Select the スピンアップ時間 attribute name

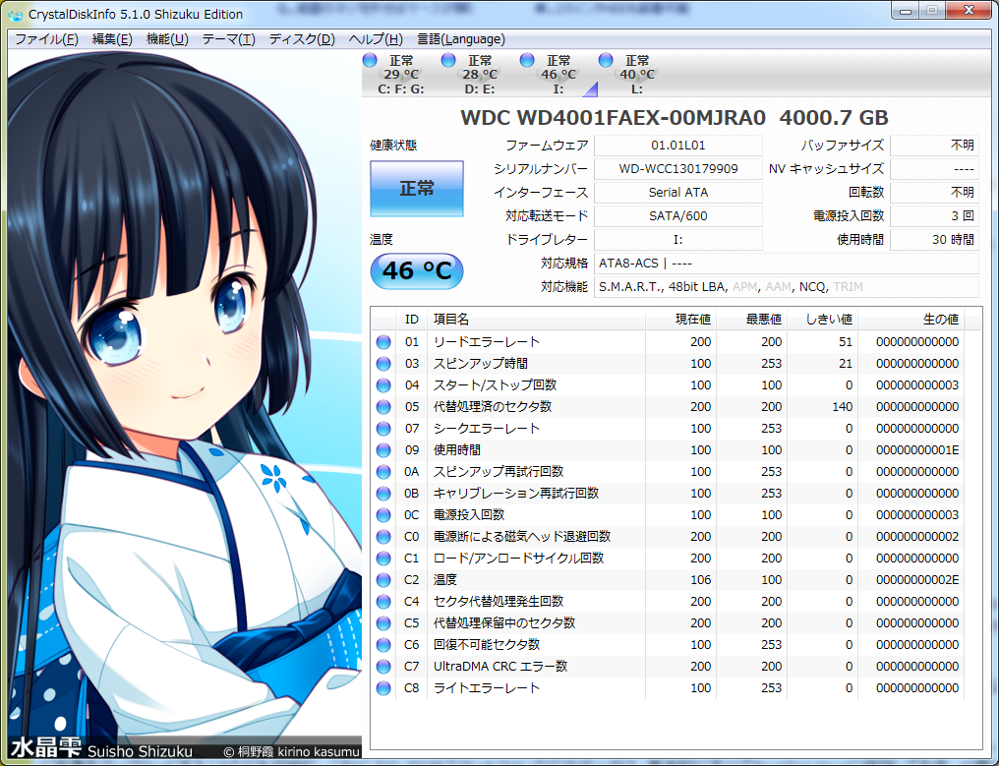pyautogui.click(x=481, y=364)
